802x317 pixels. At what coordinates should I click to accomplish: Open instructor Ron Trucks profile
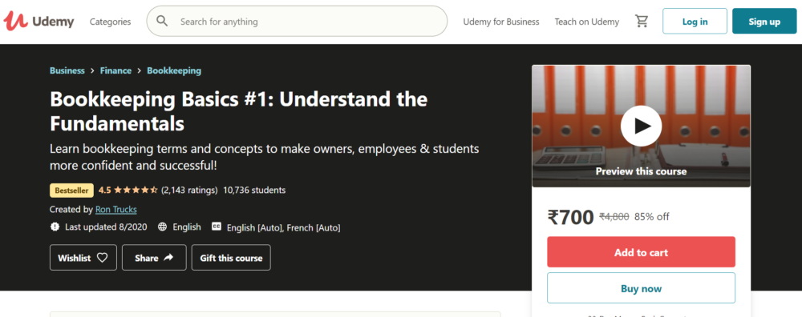click(x=116, y=209)
